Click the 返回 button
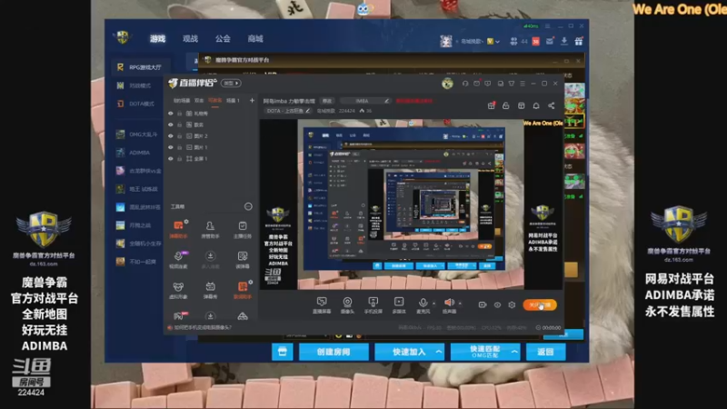727x409 pixels. pyautogui.click(x=546, y=352)
